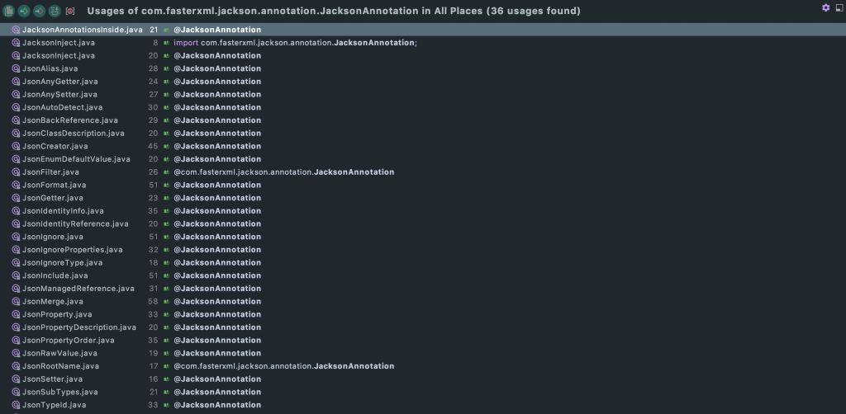Click annotation file icon for JsonClassDescription.java
Viewport: 846px width, 414px height.
pyautogui.click(x=16, y=133)
